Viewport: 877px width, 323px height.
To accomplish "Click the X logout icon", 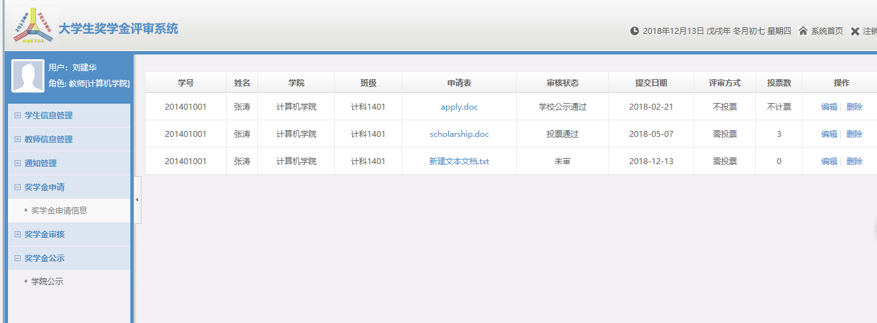I will 855,31.
